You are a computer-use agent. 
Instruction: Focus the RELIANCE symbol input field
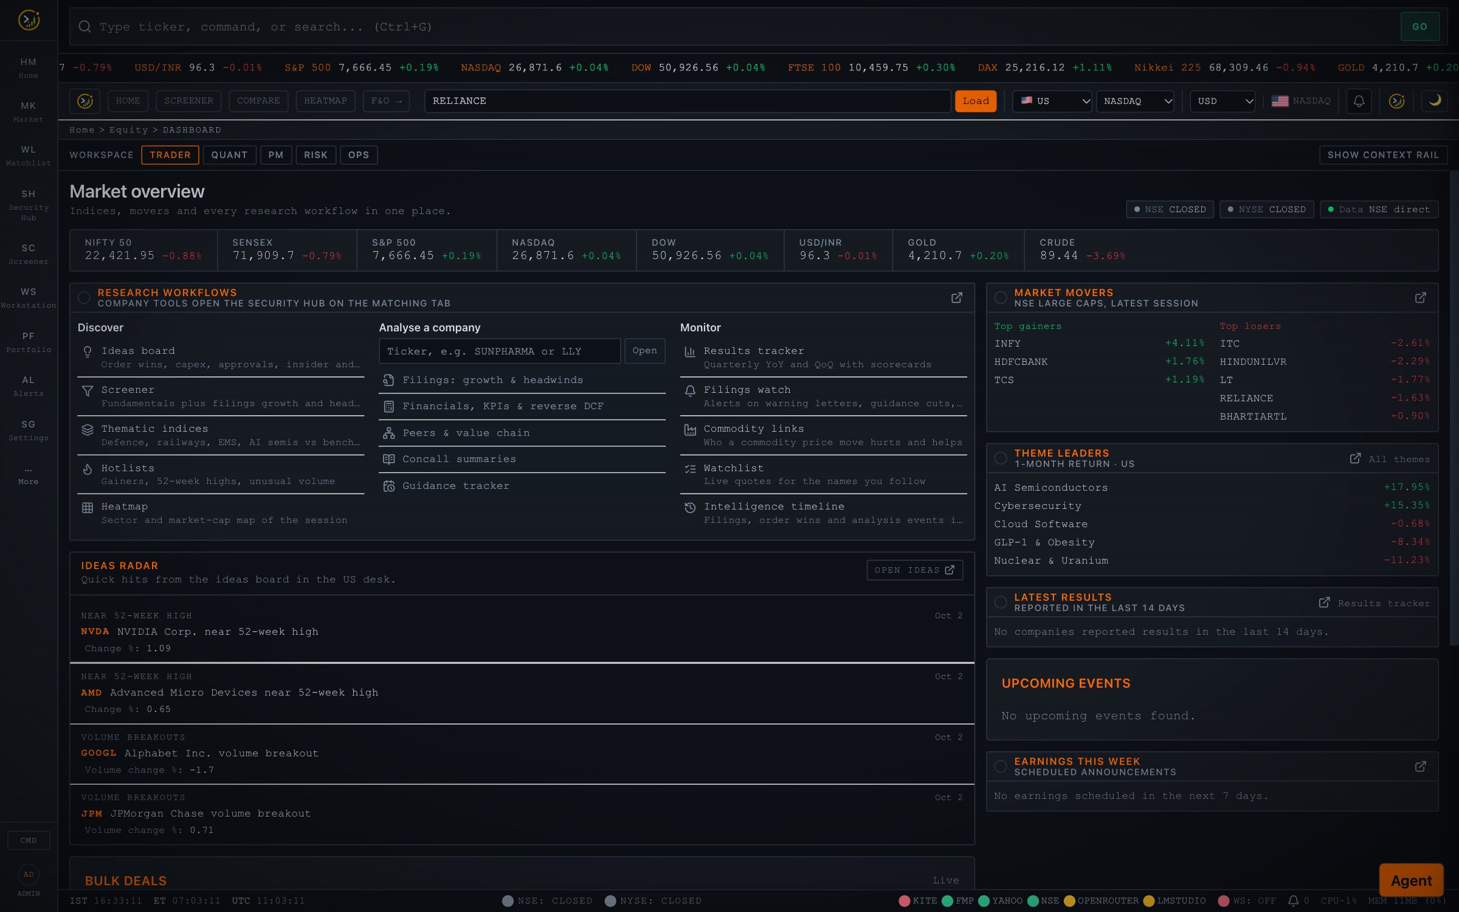688,101
